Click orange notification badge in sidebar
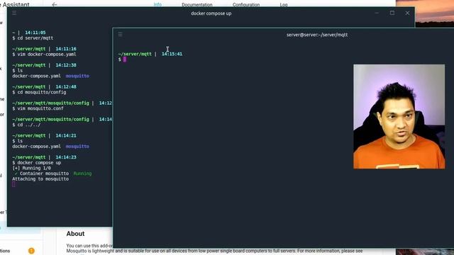Image resolution: width=454 pixels, height=255 pixels. click(x=31, y=251)
